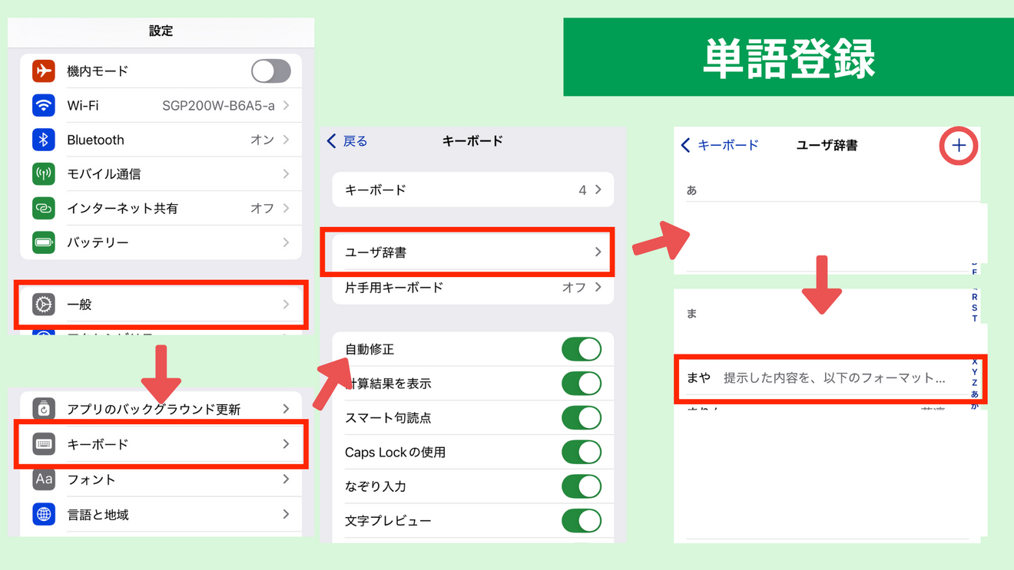Select the 言語と地域 row
The height and width of the screenshot is (570, 1014).
click(x=161, y=514)
